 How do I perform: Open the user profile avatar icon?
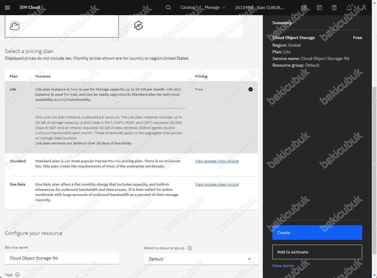pyautogui.click(x=364, y=8)
